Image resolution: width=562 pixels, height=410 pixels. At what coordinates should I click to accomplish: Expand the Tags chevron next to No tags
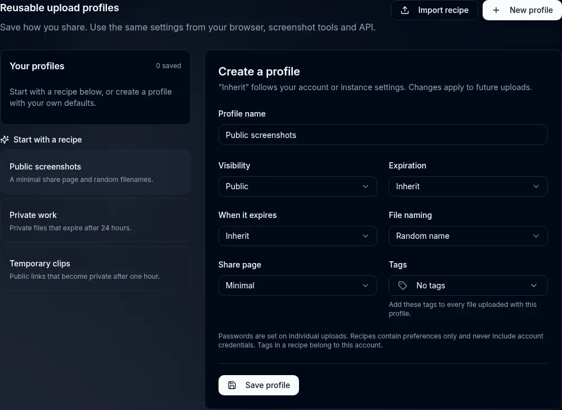point(534,286)
